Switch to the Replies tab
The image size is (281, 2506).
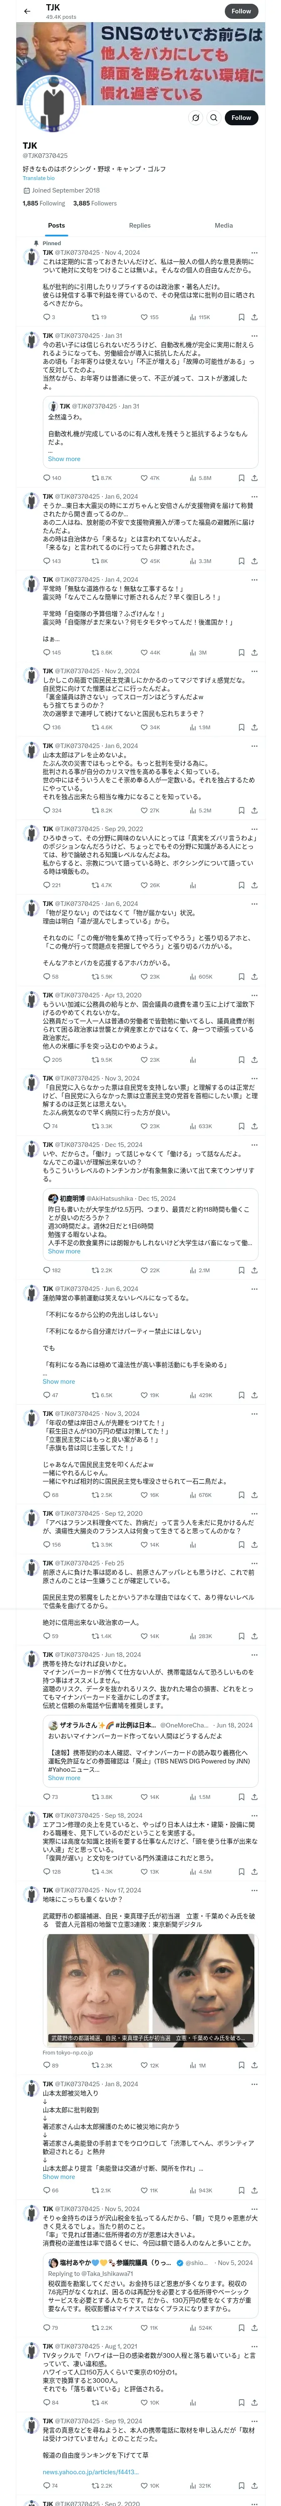pyautogui.click(x=139, y=226)
